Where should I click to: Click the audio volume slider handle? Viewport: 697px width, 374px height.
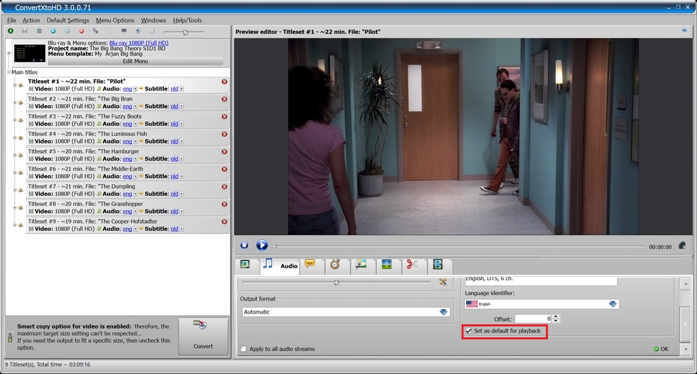coord(336,282)
